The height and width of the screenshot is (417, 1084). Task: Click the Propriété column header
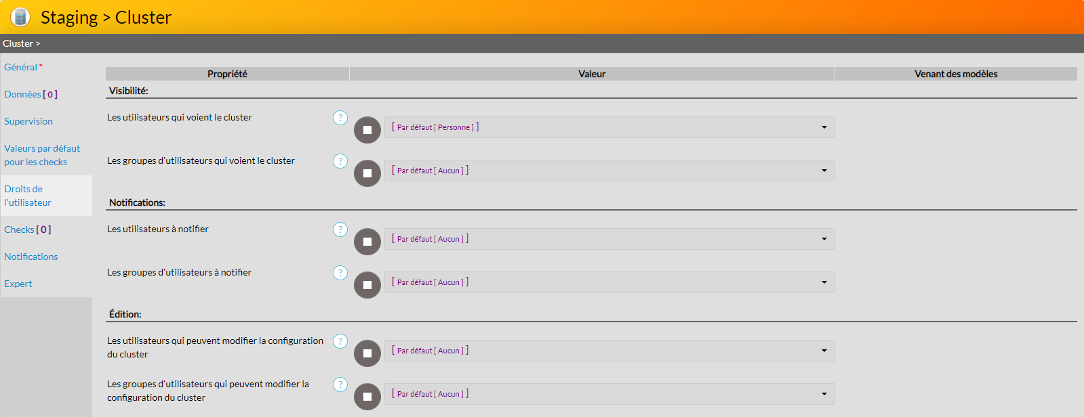(x=227, y=74)
